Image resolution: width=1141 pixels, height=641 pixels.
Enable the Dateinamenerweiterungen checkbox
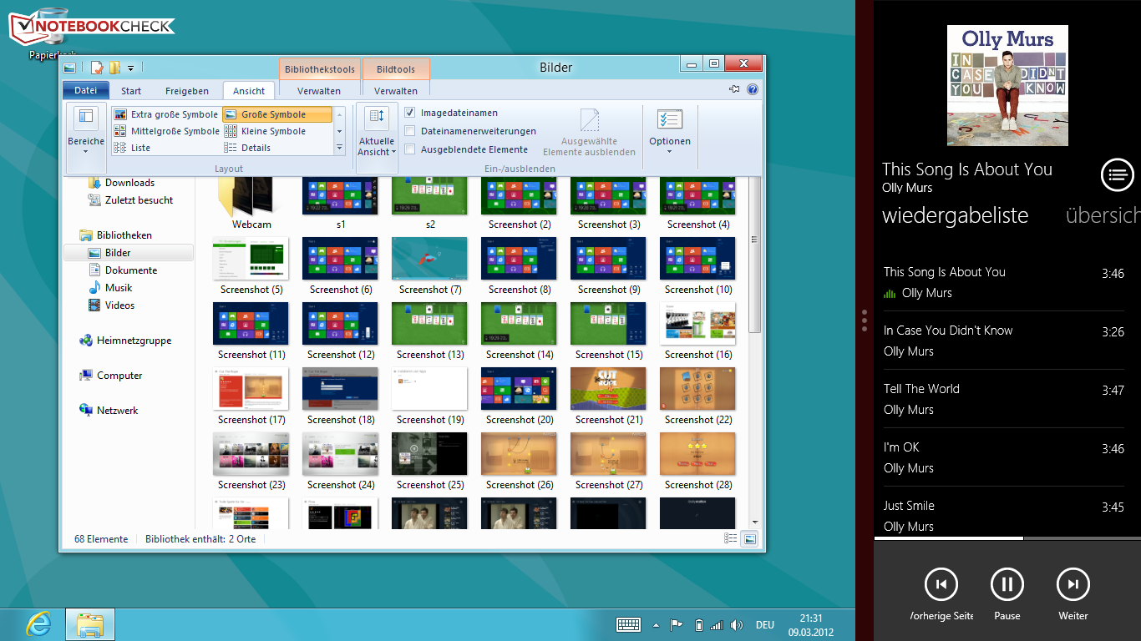coord(410,131)
